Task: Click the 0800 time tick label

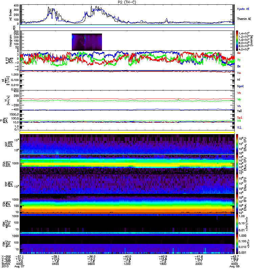Action: coord(91,264)
